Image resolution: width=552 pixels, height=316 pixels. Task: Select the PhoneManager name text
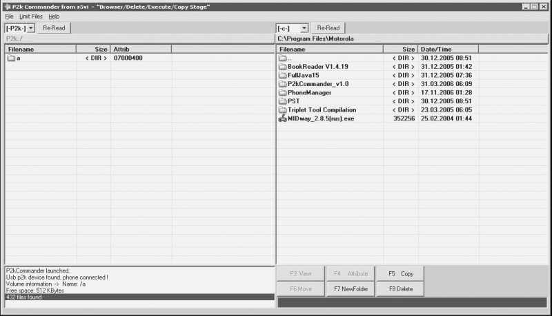click(309, 93)
